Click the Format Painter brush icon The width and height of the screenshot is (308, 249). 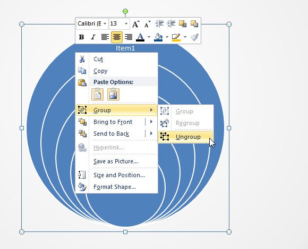194,37
